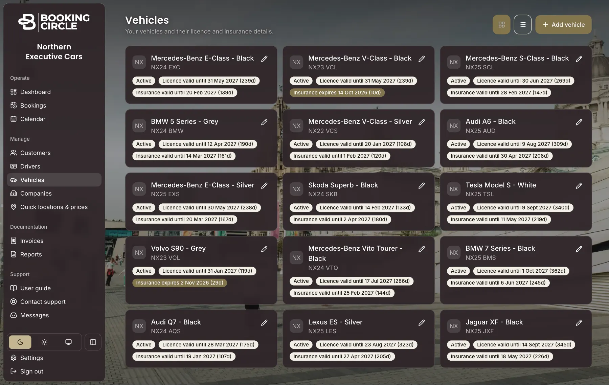Viewport: 609px width, 385px height.
Task: Select light theme sun icon
Action: pyautogui.click(x=44, y=342)
